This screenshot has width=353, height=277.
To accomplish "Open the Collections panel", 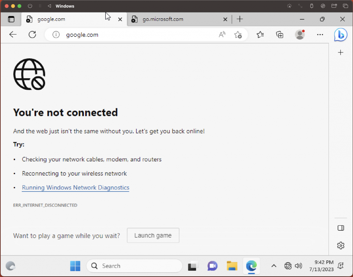I will (x=280, y=34).
